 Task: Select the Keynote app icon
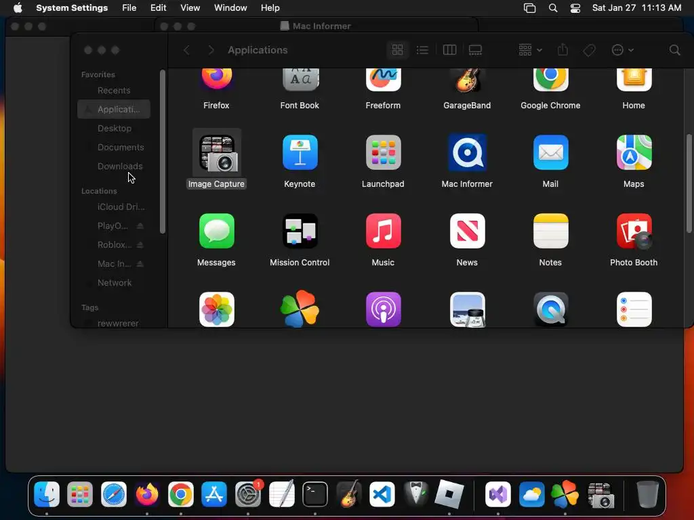pyautogui.click(x=300, y=152)
